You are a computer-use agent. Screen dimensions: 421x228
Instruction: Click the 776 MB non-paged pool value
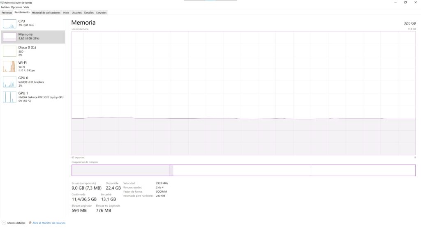[103, 211]
